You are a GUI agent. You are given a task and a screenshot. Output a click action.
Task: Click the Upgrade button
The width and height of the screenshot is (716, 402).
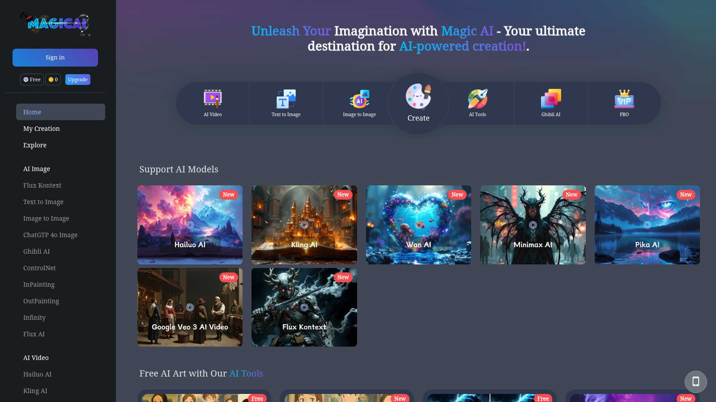(78, 80)
